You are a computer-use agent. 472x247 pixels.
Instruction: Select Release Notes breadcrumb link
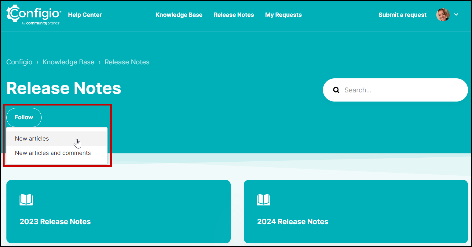click(127, 62)
